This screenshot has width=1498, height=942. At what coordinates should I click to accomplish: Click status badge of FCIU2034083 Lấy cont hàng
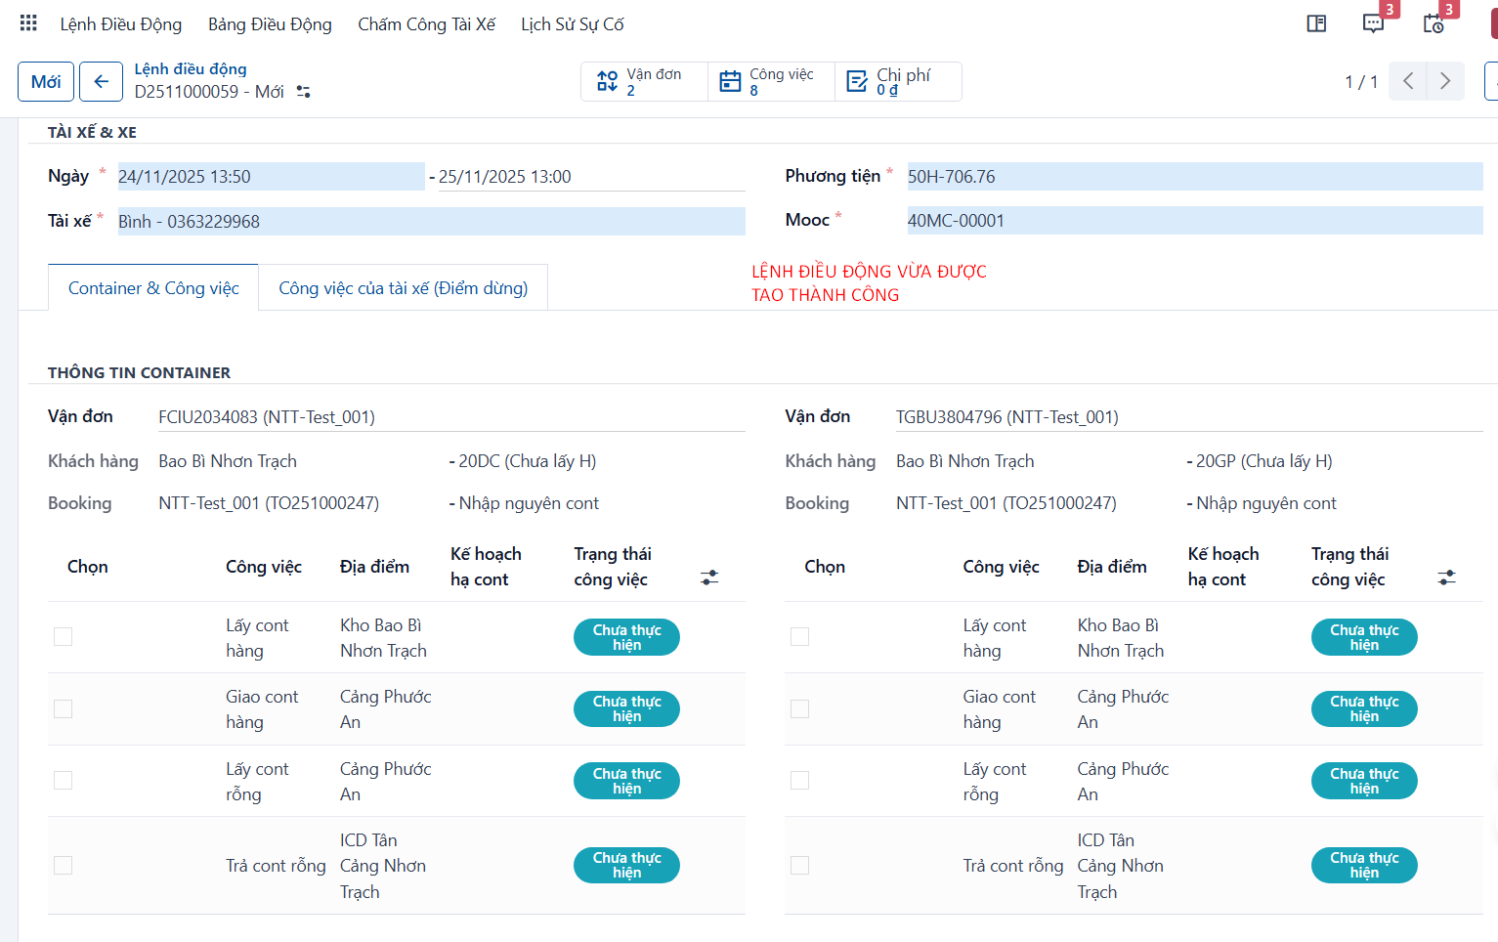[626, 637]
